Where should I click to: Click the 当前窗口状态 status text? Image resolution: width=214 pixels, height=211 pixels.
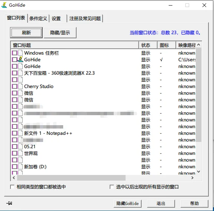pos(165,32)
